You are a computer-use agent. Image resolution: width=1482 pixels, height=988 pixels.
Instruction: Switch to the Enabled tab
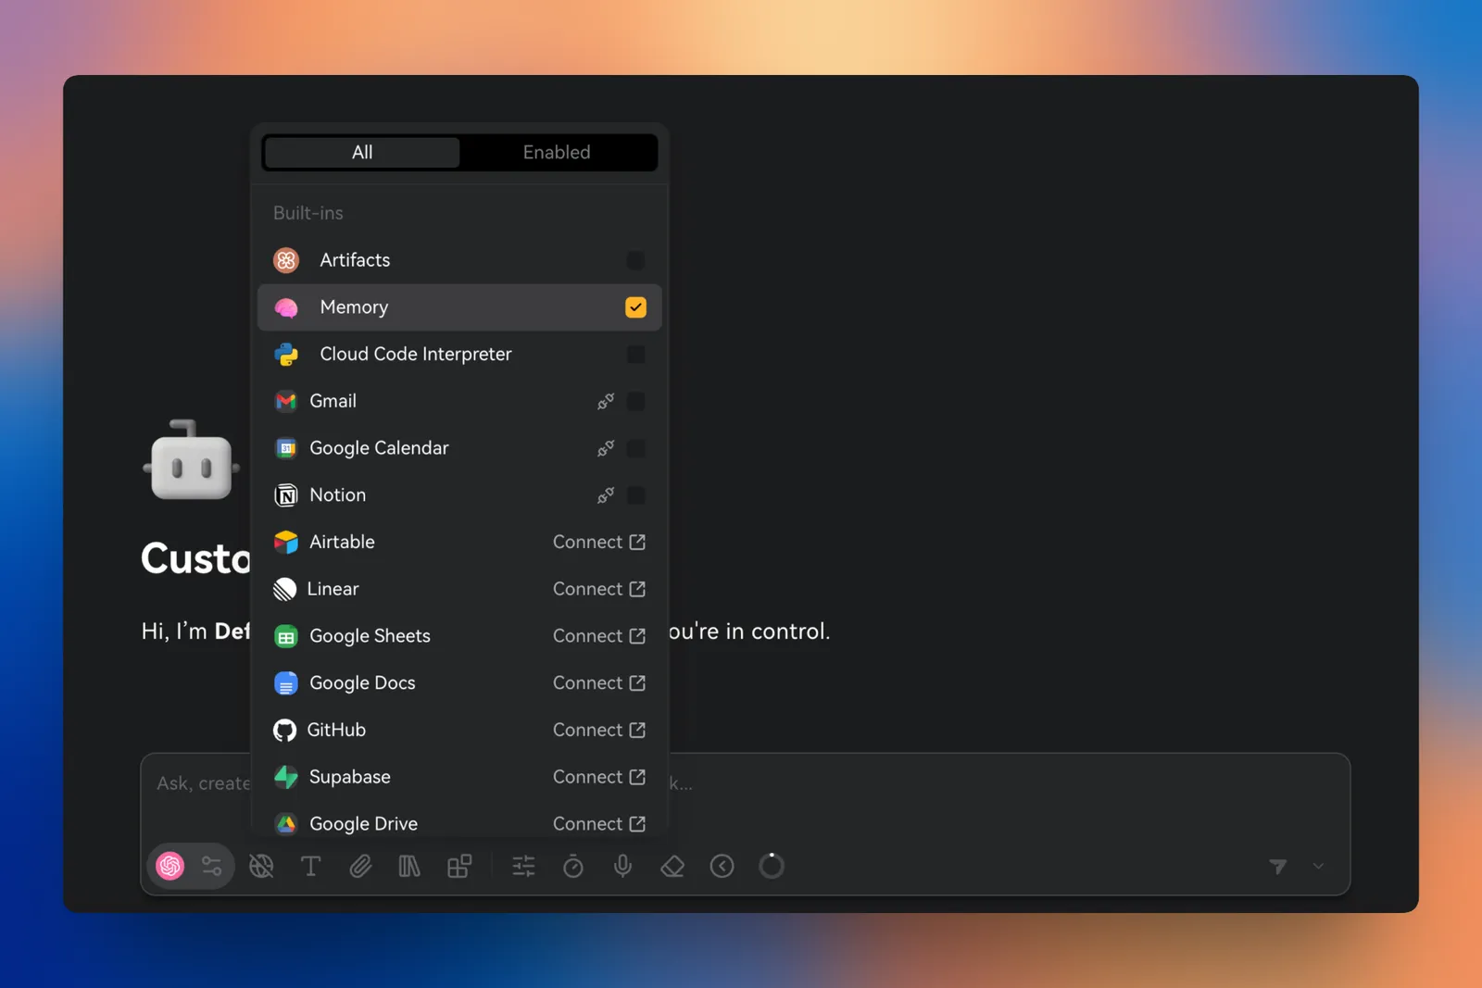point(557,152)
